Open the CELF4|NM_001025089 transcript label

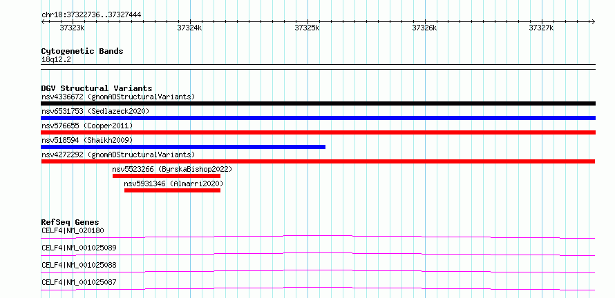pos(79,248)
